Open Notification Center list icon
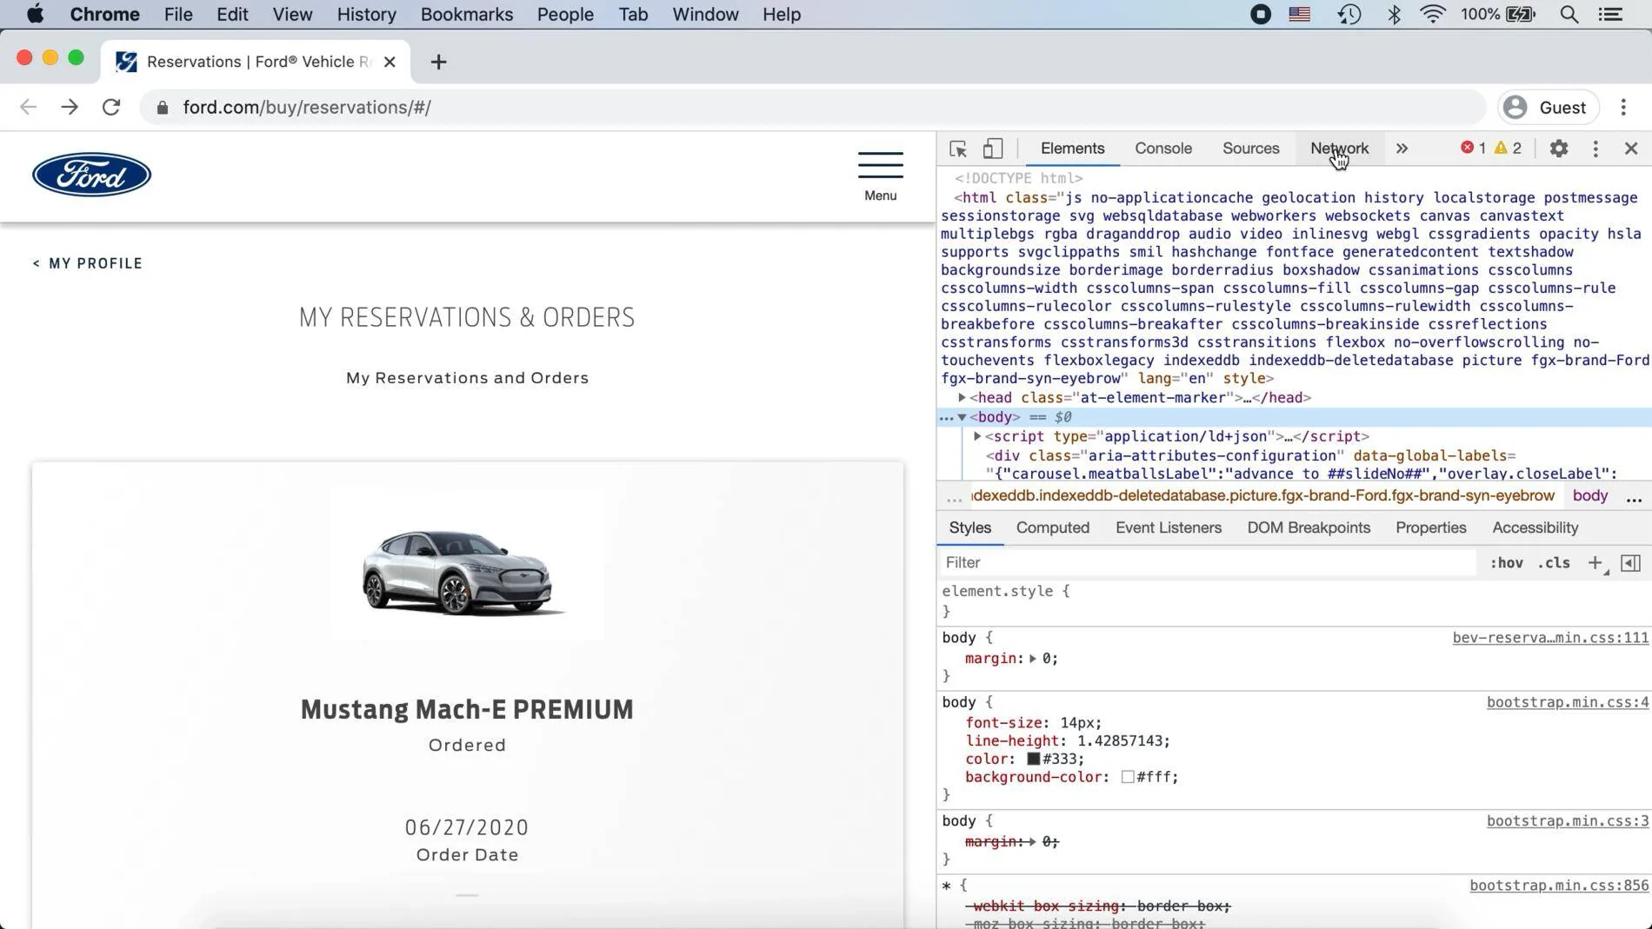Image resolution: width=1652 pixels, height=929 pixels. (x=1610, y=14)
